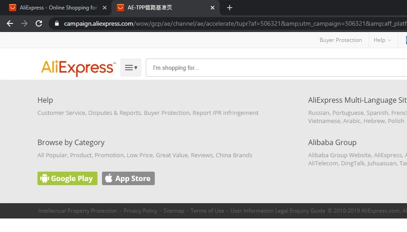Close the AE-TPP tab
The height and width of the screenshot is (232, 407).
(x=213, y=8)
